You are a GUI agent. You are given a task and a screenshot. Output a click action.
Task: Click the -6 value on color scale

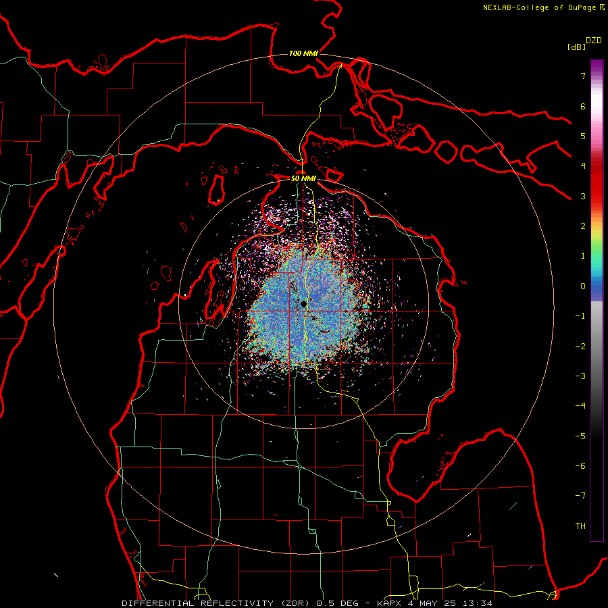[x=580, y=466]
